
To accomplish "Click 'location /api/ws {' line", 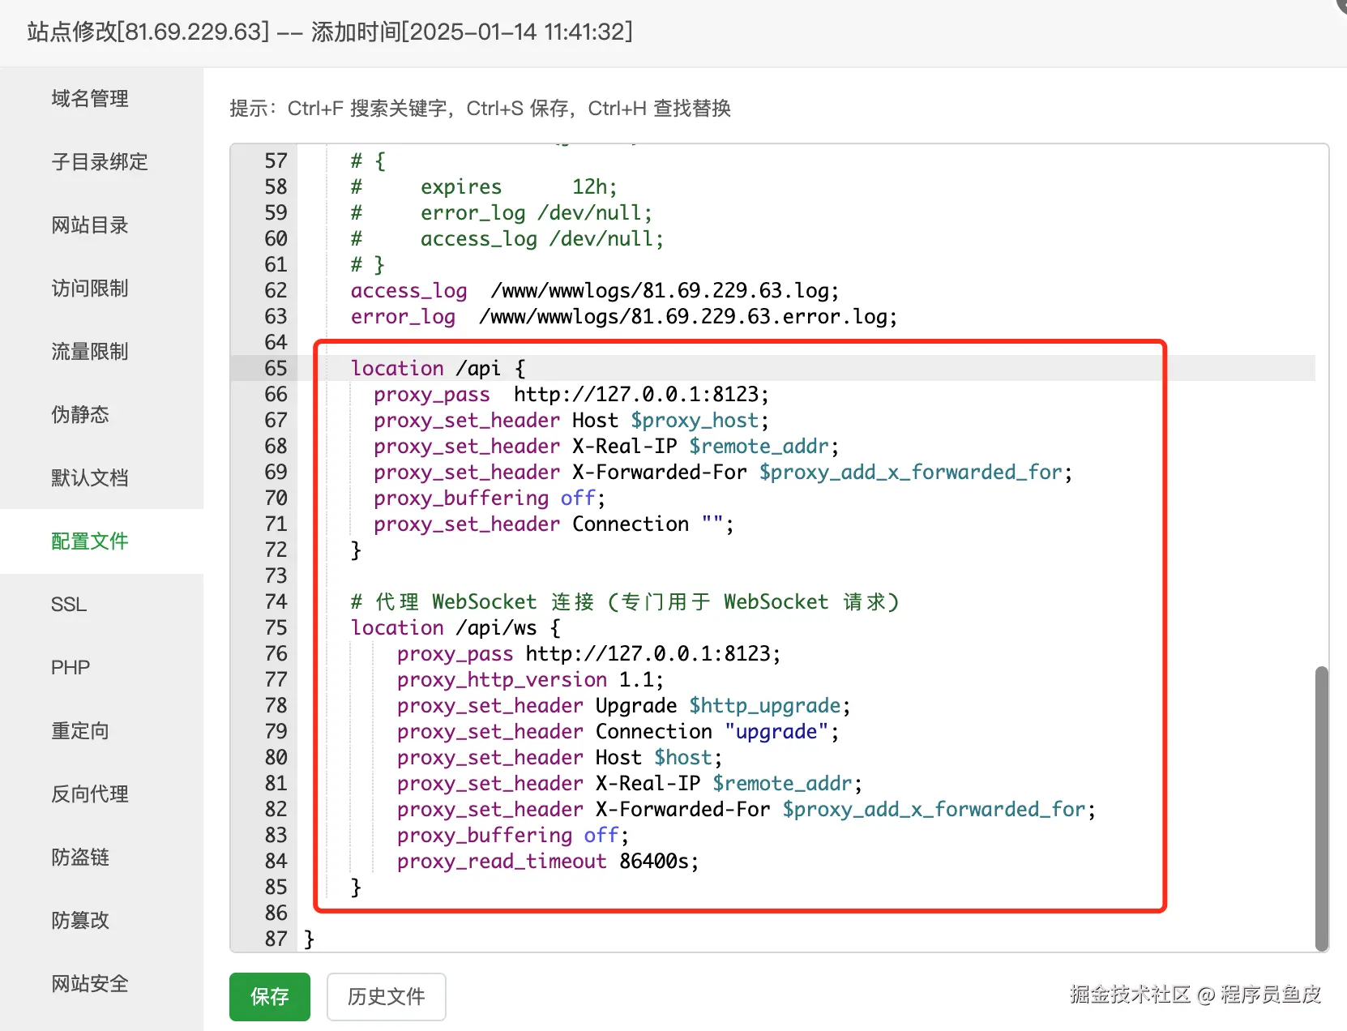I will coord(455,627).
